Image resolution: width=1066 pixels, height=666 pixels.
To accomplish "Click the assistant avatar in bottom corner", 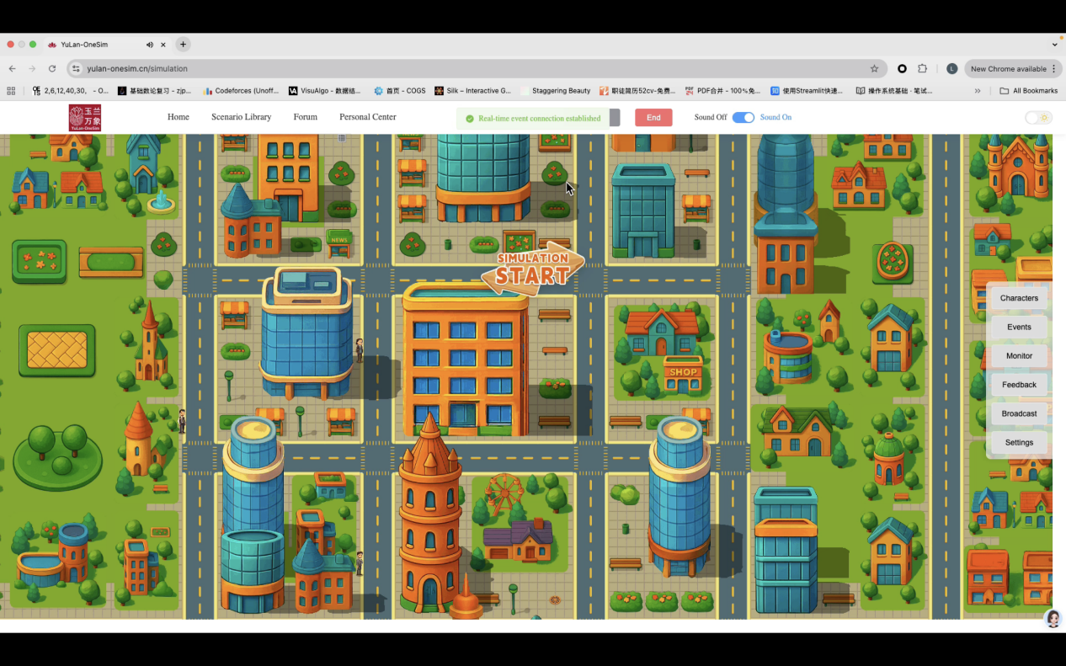I will click(1053, 620).
